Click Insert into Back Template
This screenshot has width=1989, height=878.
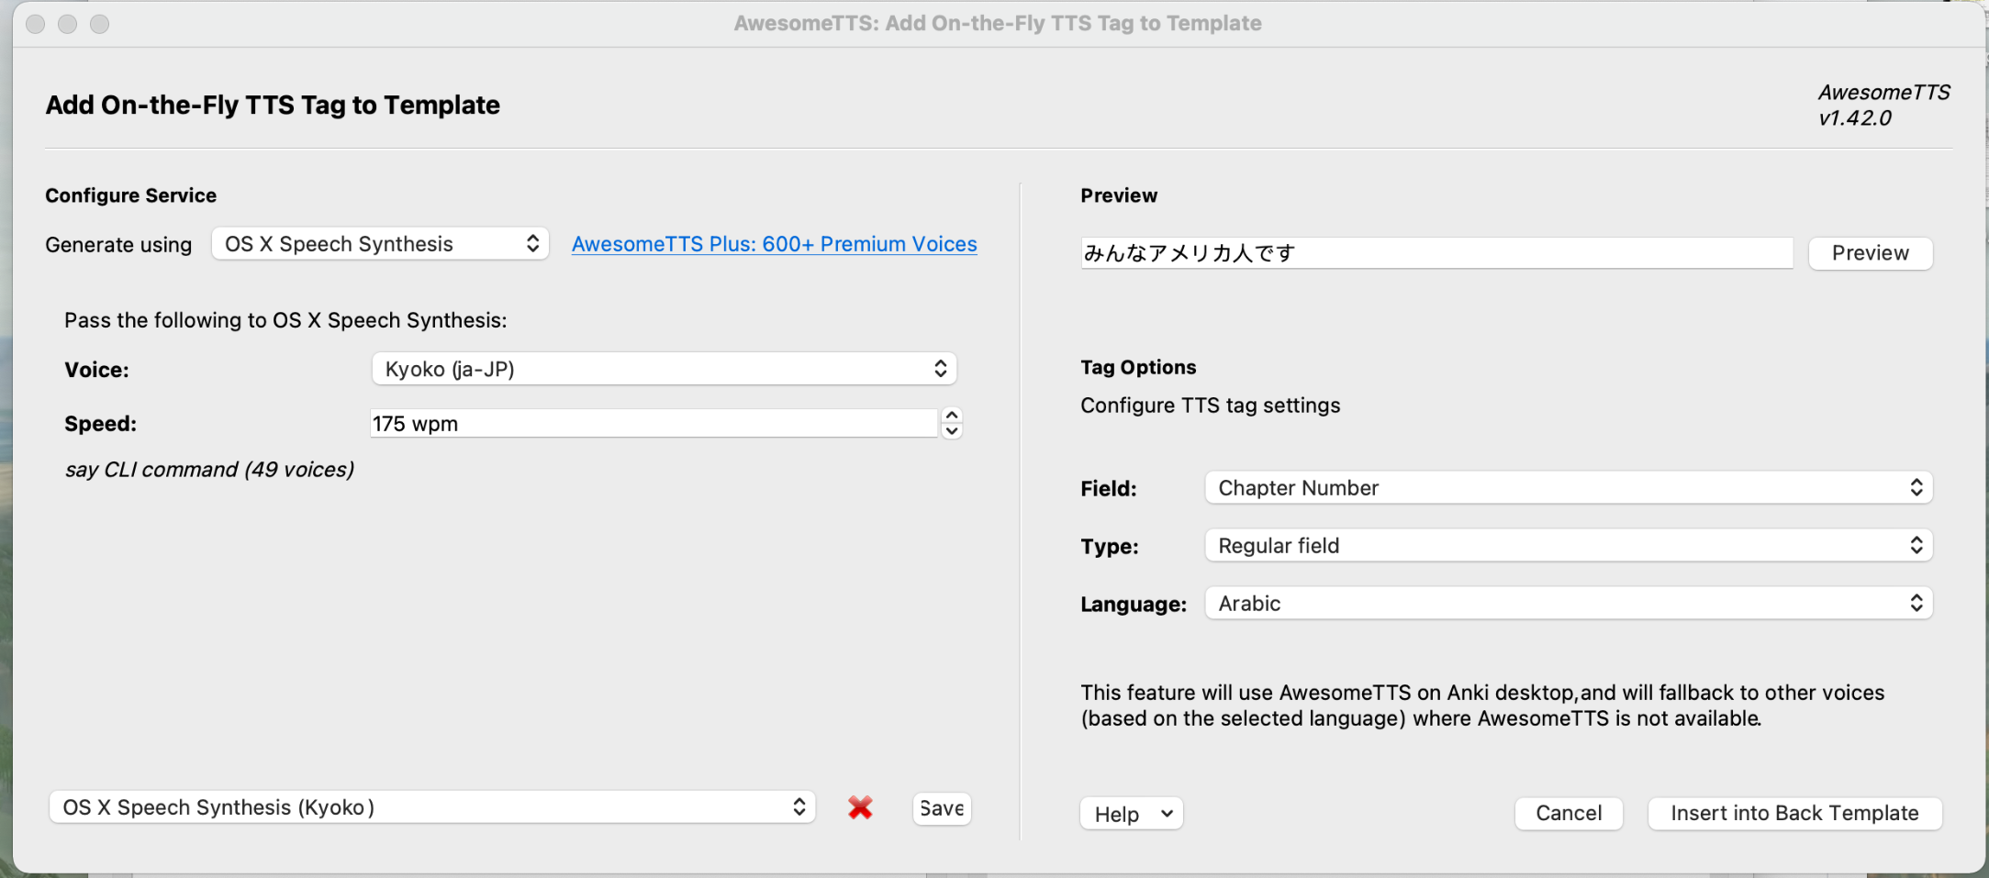(1793, 814)
